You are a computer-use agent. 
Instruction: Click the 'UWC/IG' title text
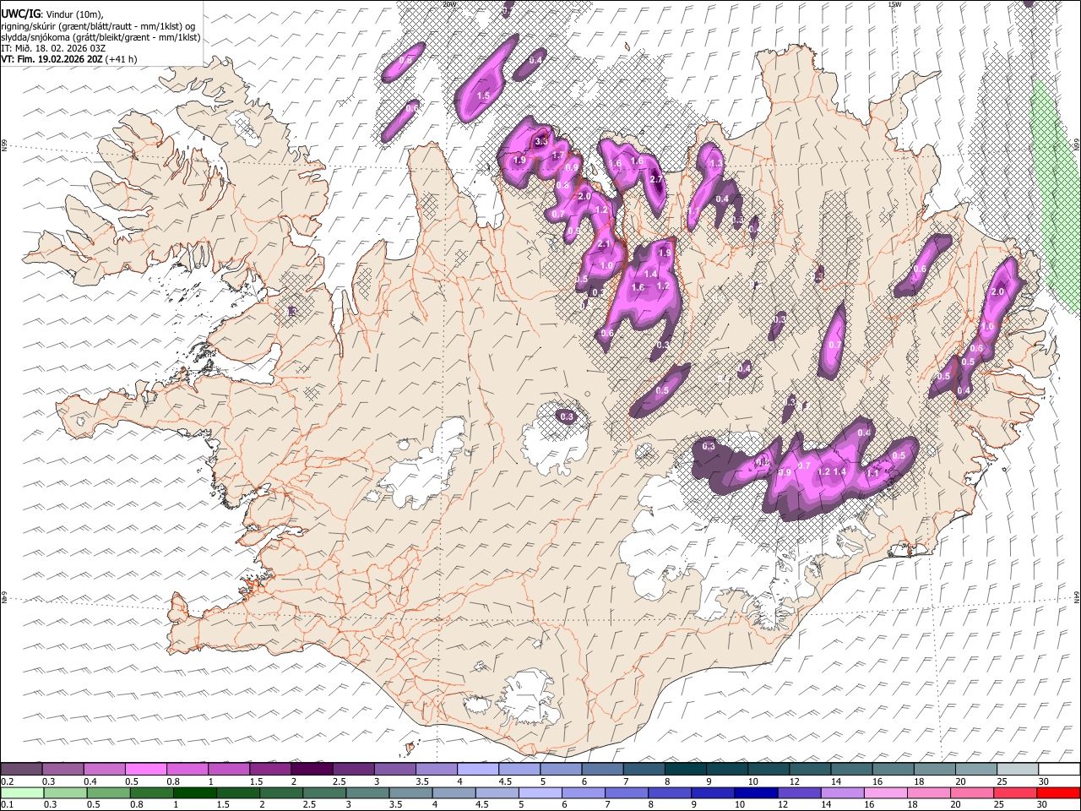point(20,14)
